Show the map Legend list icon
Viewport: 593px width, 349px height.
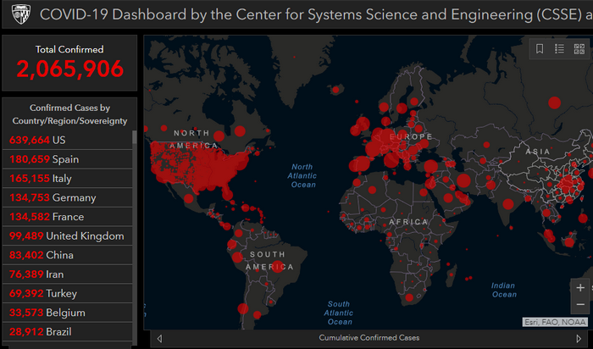click(x=560, y=49)
